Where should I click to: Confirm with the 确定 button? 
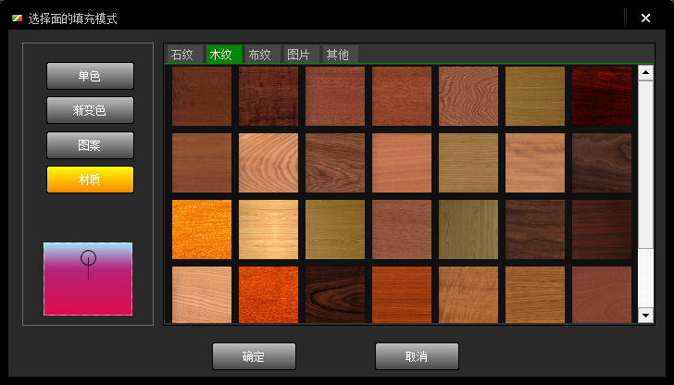coord(254,356)
